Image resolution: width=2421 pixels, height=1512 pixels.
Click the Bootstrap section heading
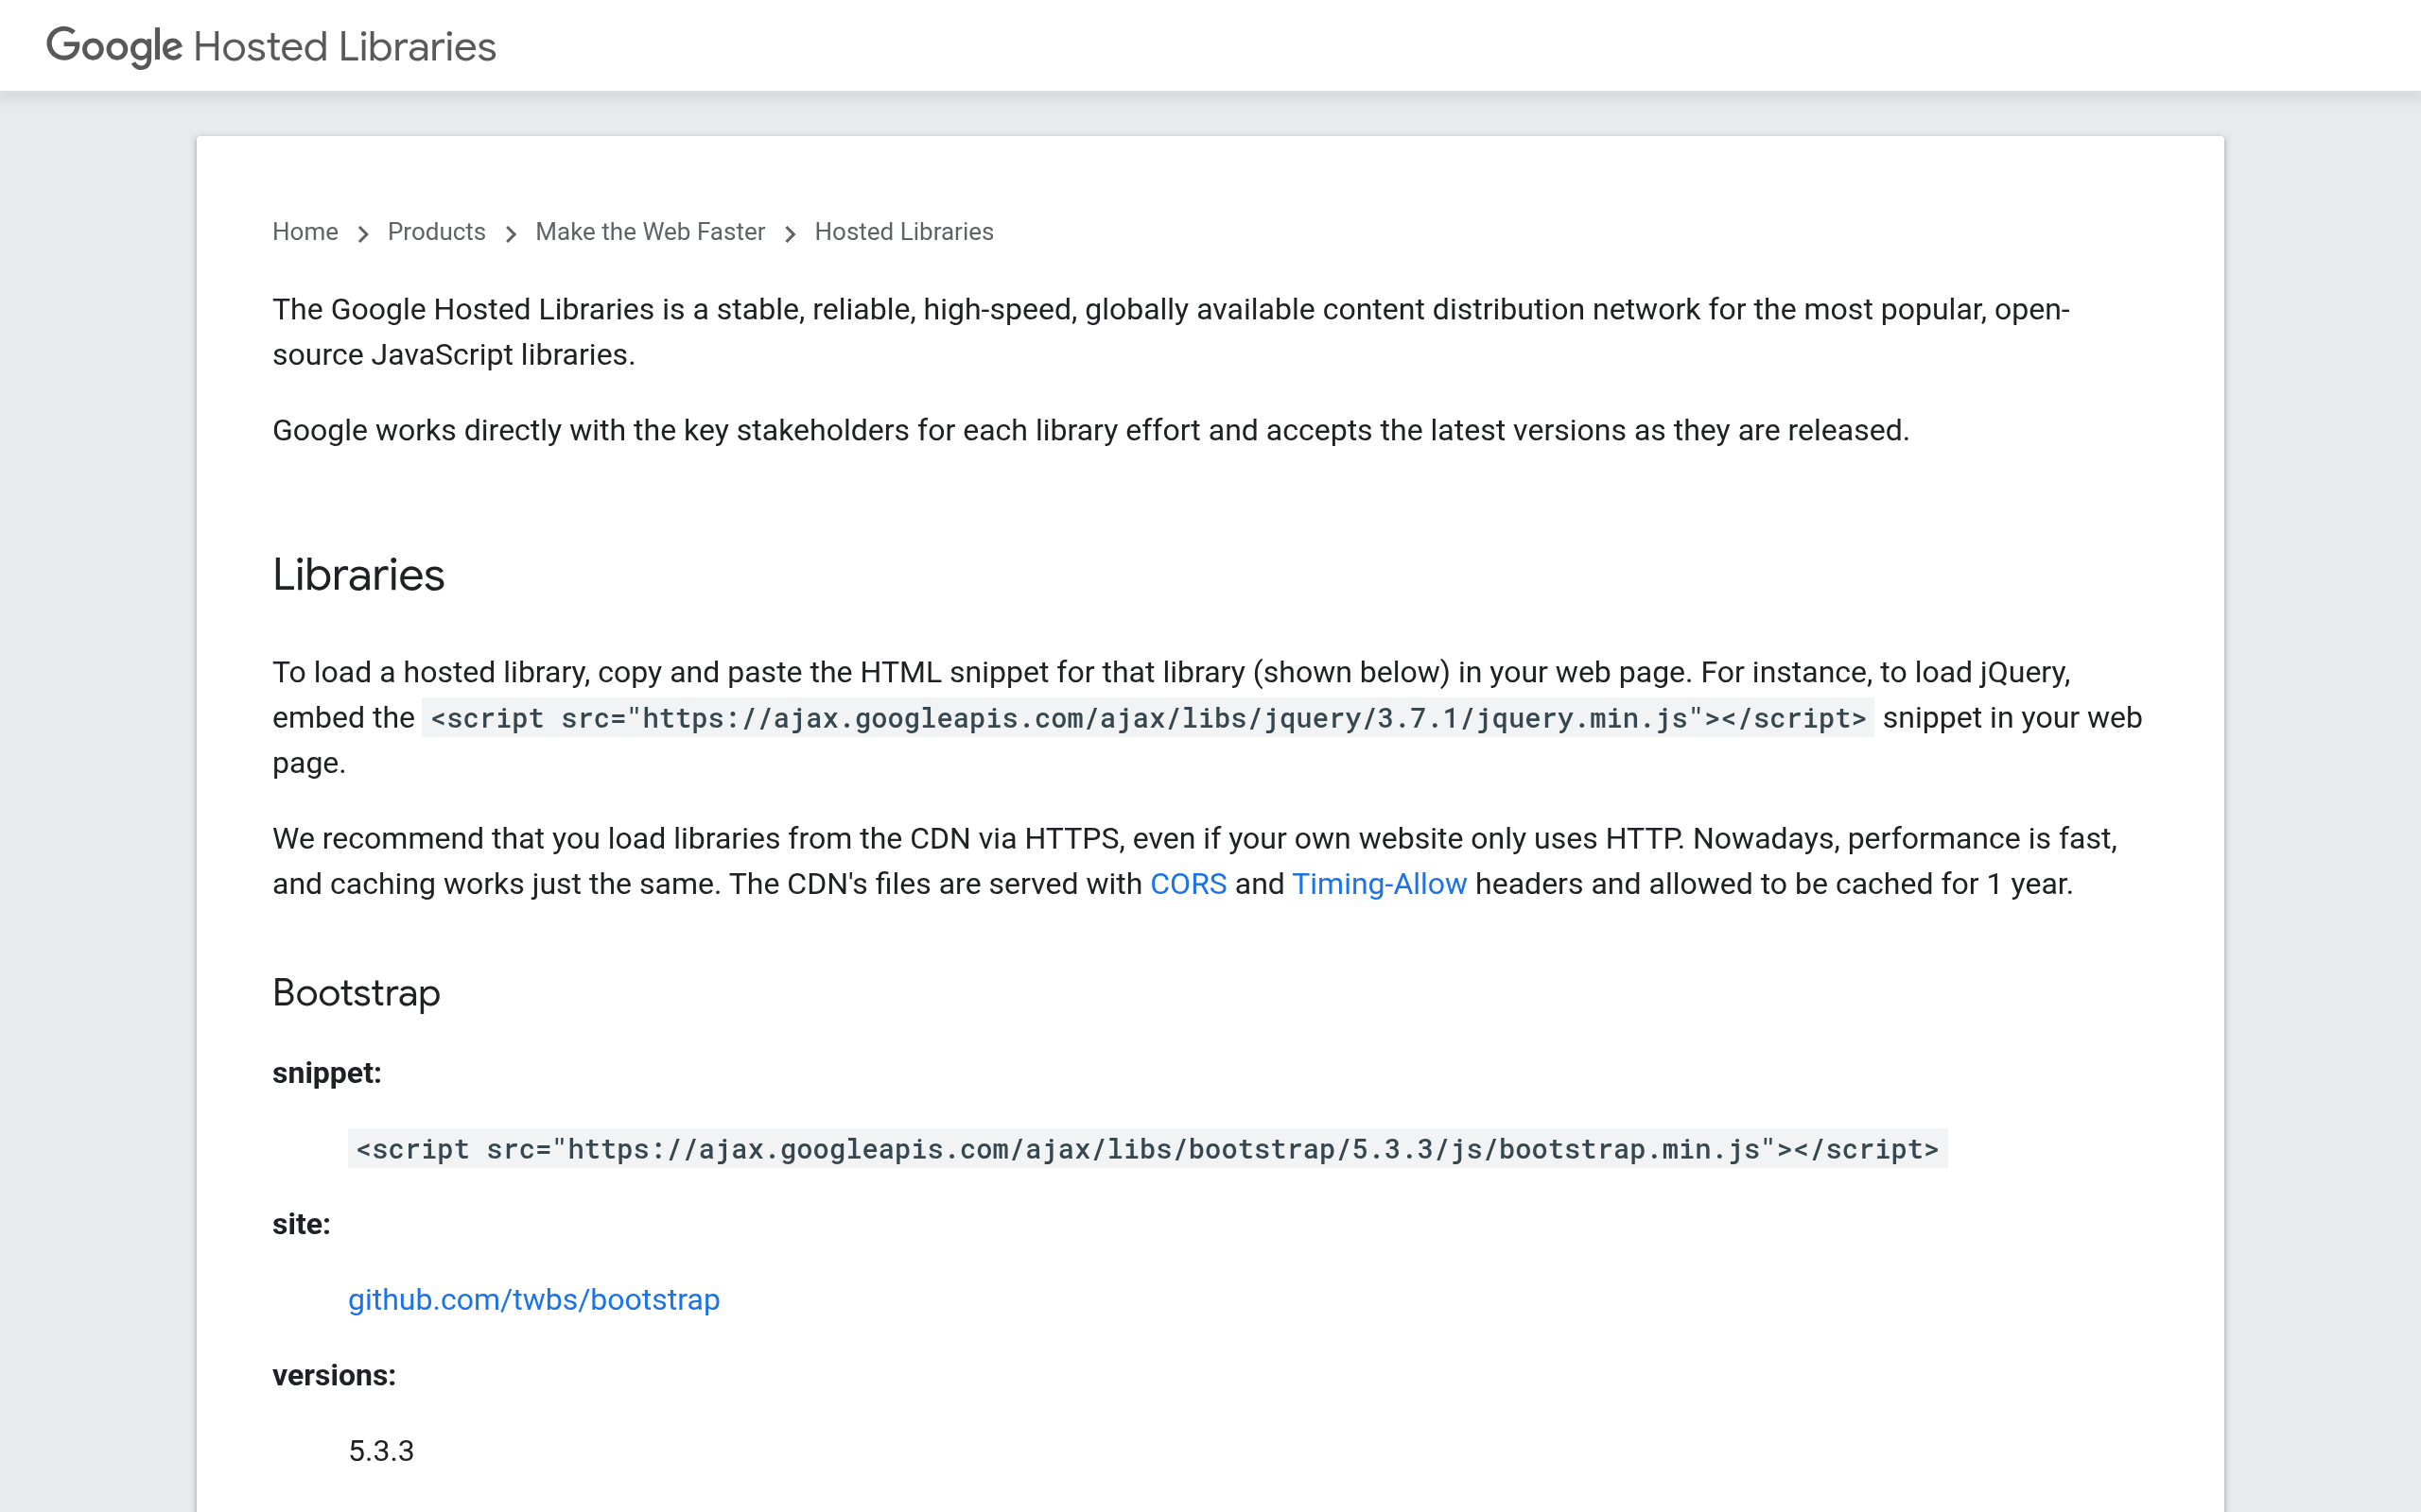(x=357, y=993)
